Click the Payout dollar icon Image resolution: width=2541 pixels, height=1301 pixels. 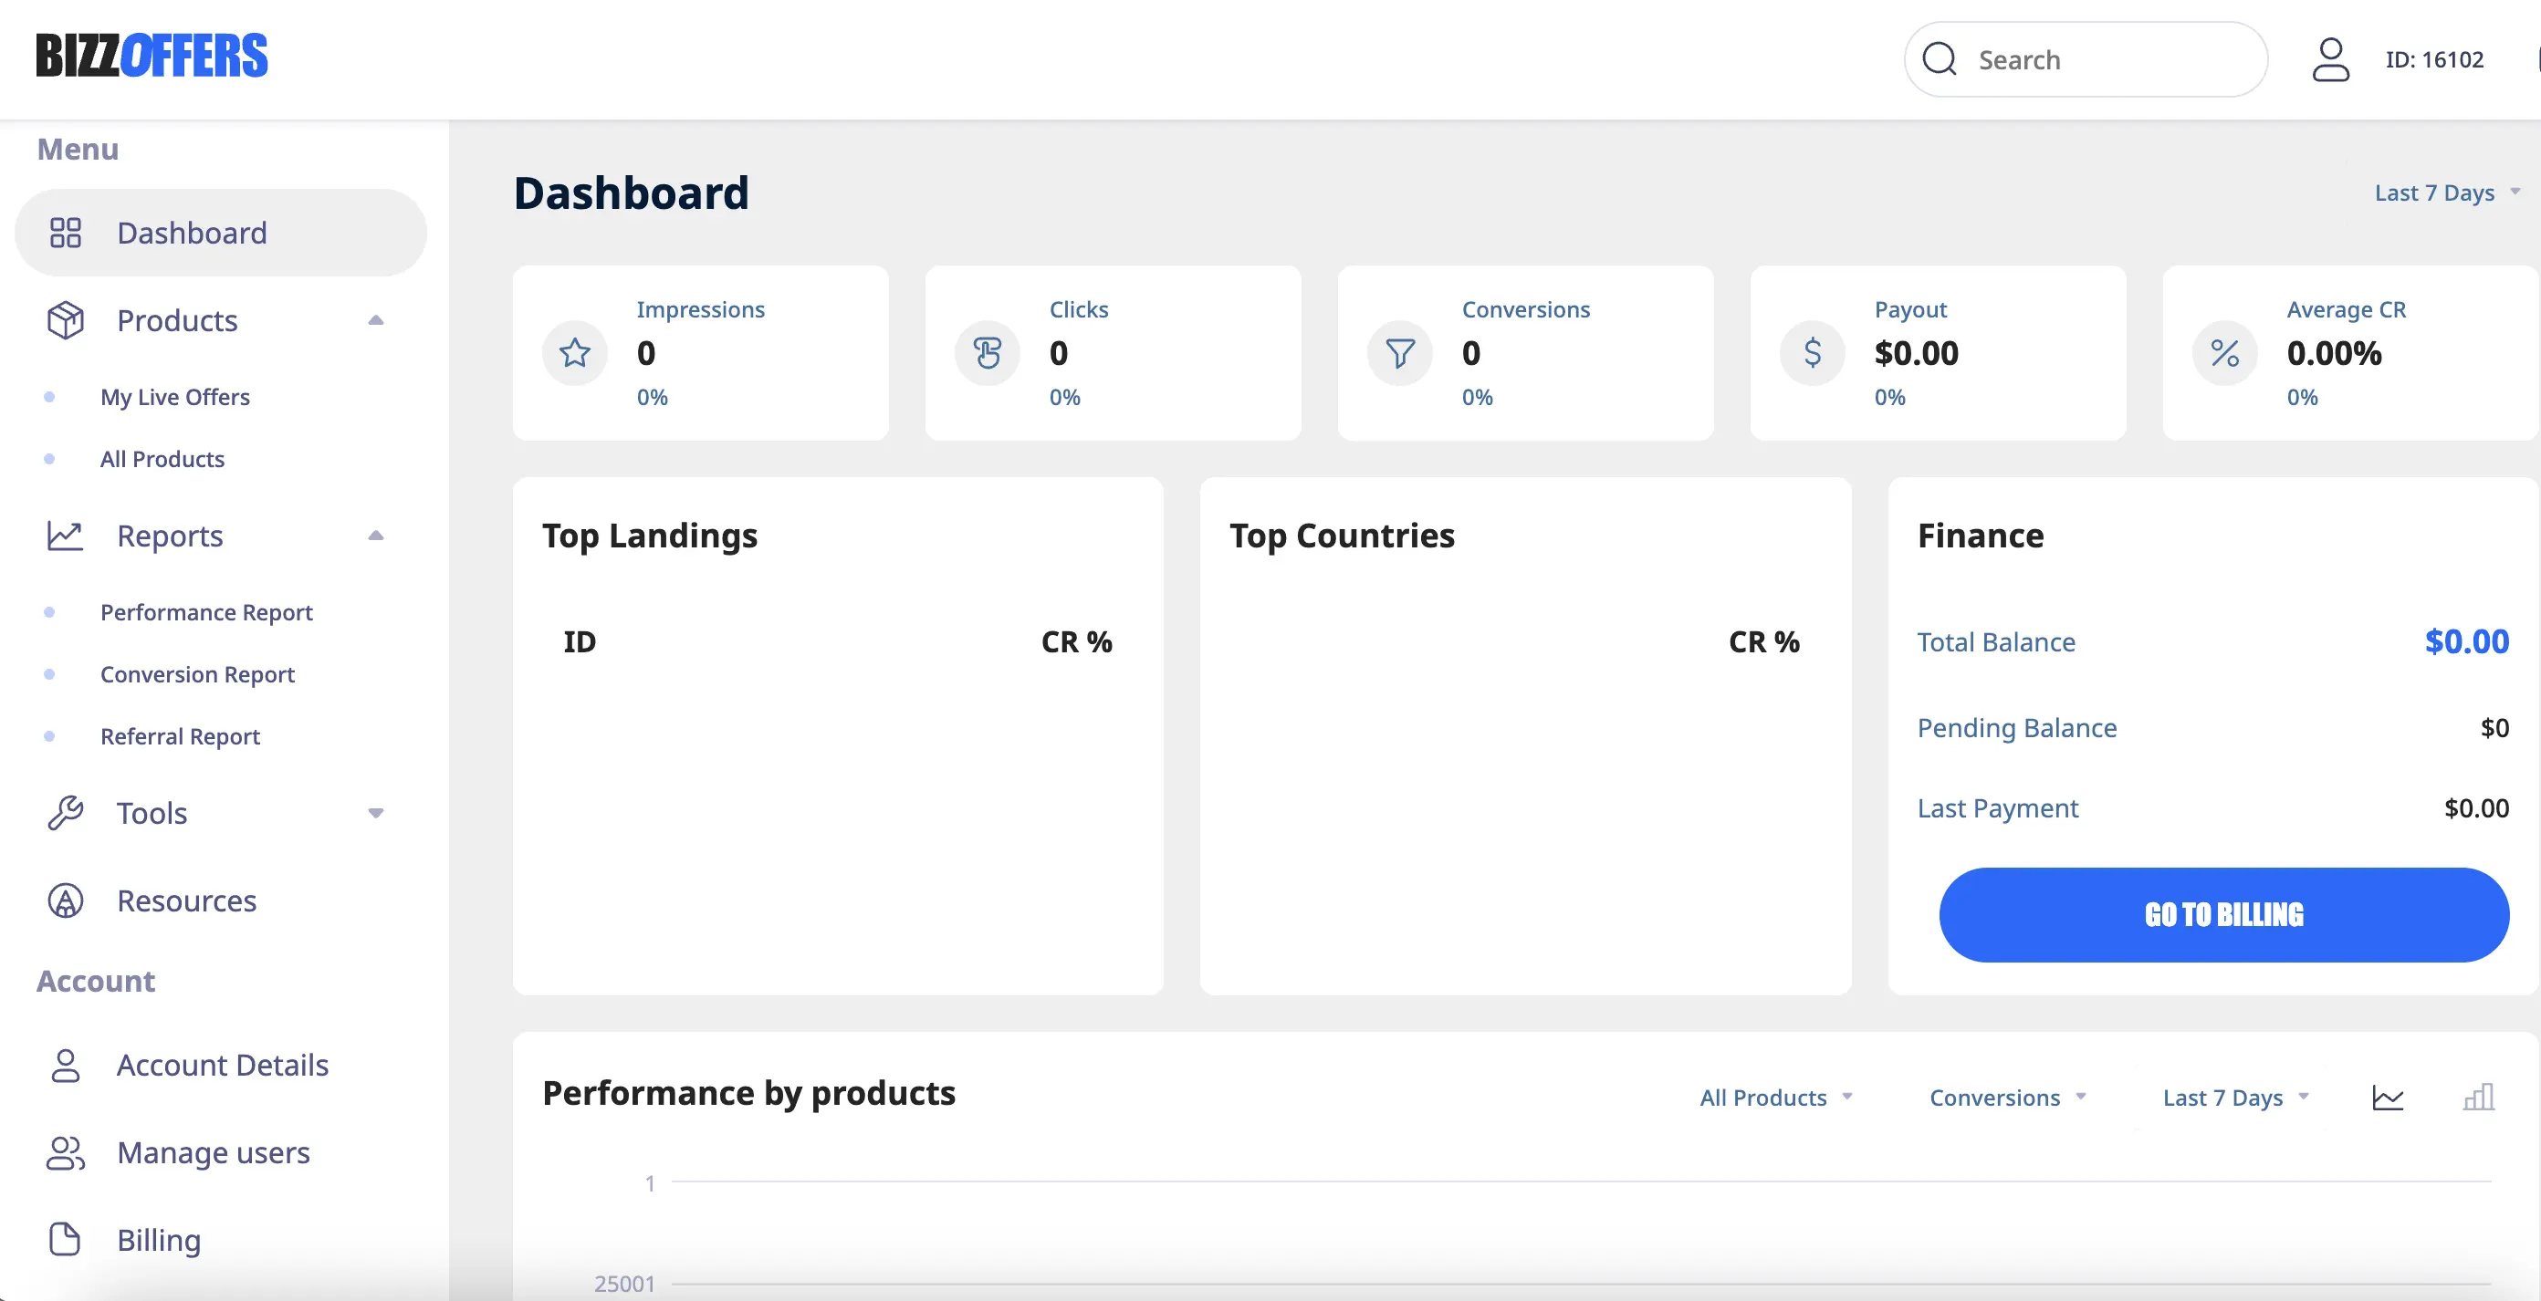pos(1812,353)
